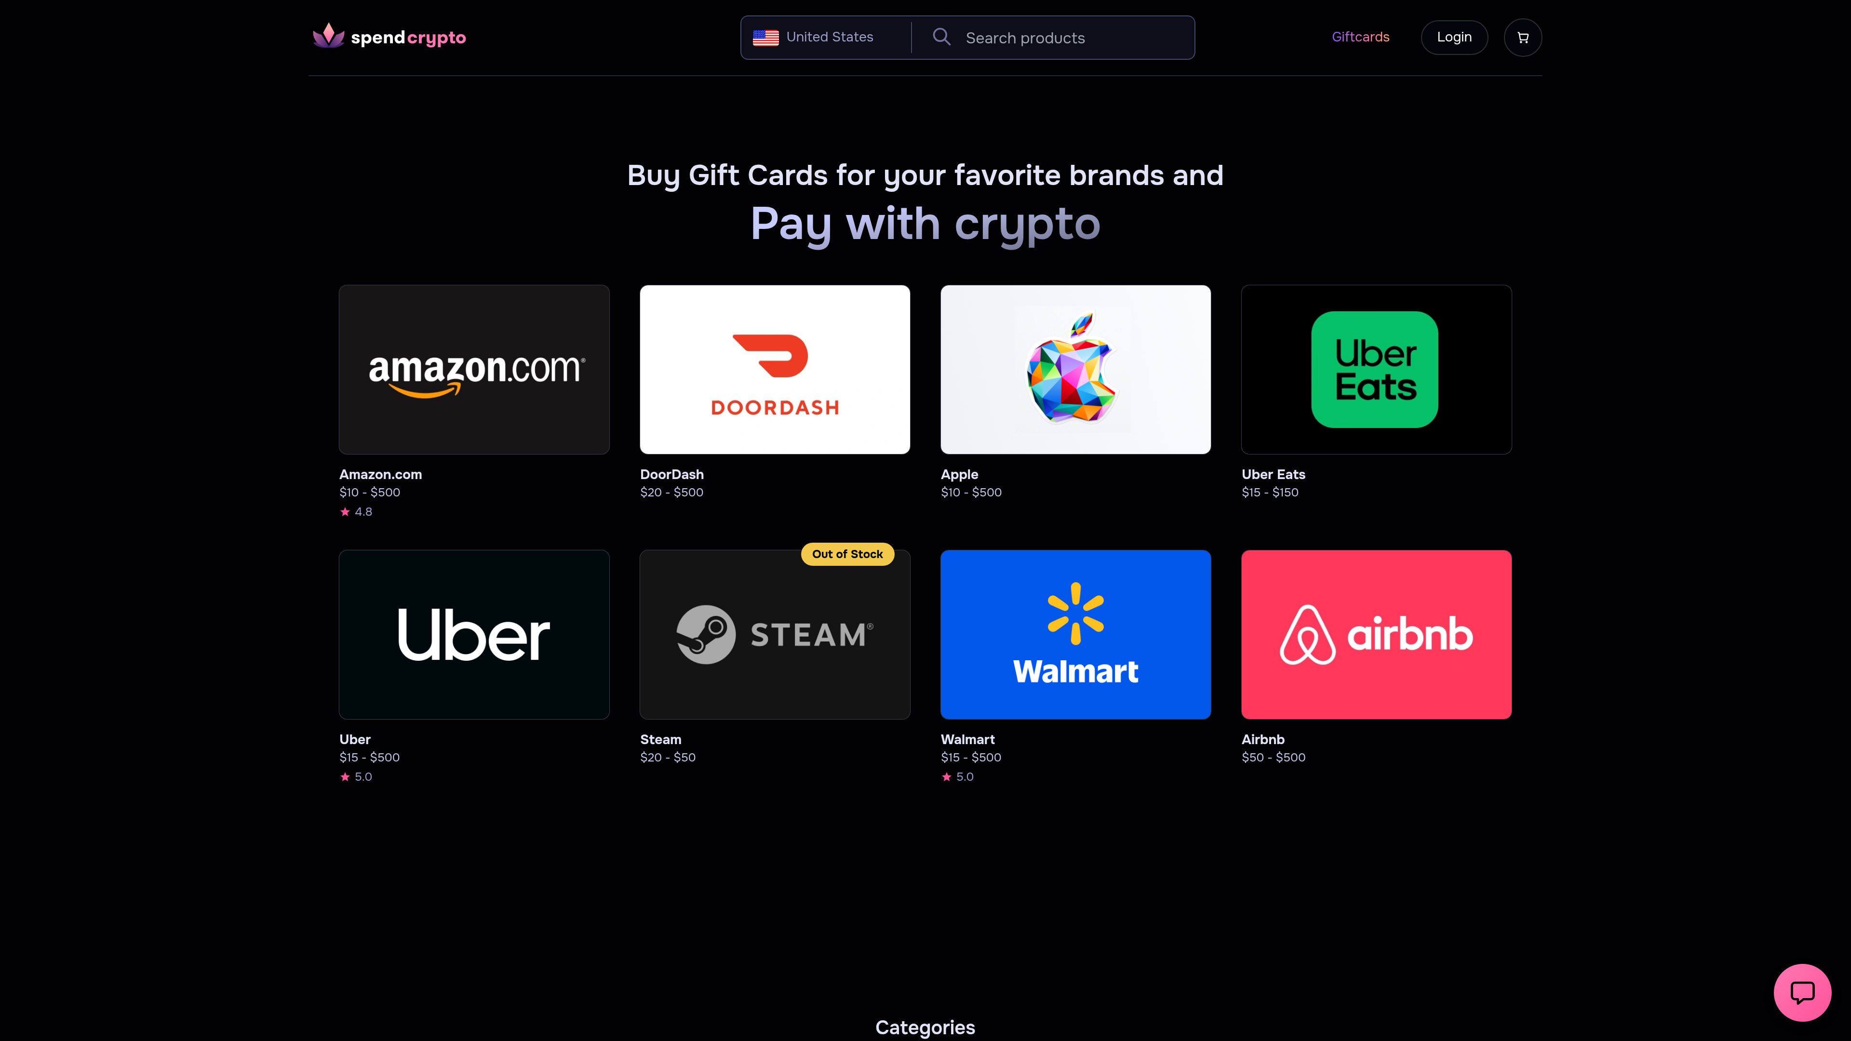Open the Steam product title link
The width and height of the screenshot is (1851, 1041).
pos(660,739)
